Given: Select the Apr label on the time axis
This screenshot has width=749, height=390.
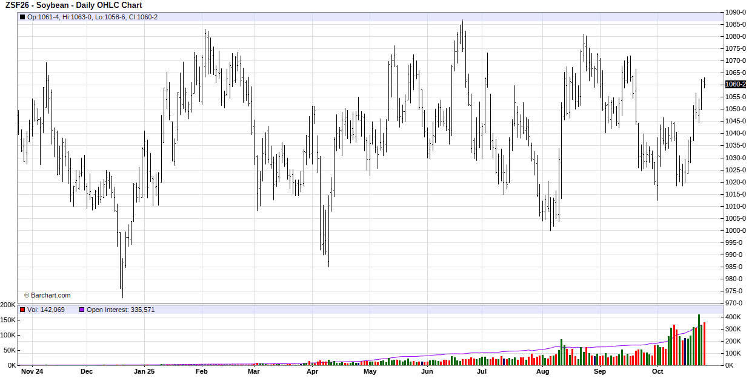Looking at the screenshot, I should pyautogui.click(x=312, y=372).
